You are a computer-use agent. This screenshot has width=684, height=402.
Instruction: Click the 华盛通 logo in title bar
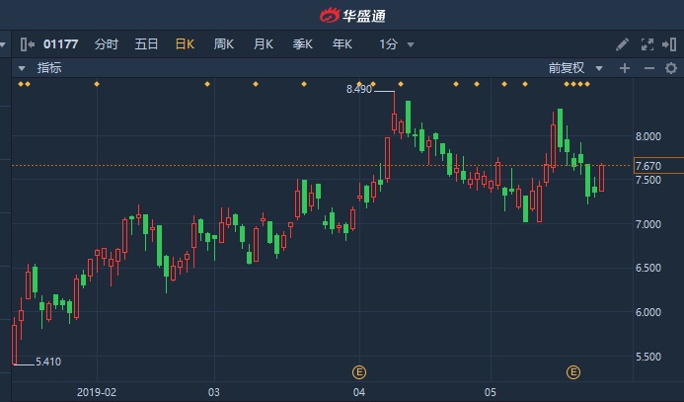pos(352,16)
